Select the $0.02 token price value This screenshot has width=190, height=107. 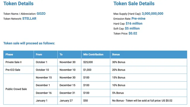pyautogui.click(x=133, y=33)
